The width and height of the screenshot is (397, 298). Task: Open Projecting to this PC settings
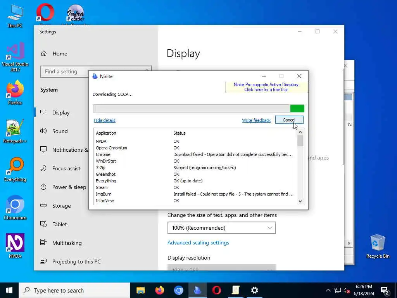pos(76,262)
